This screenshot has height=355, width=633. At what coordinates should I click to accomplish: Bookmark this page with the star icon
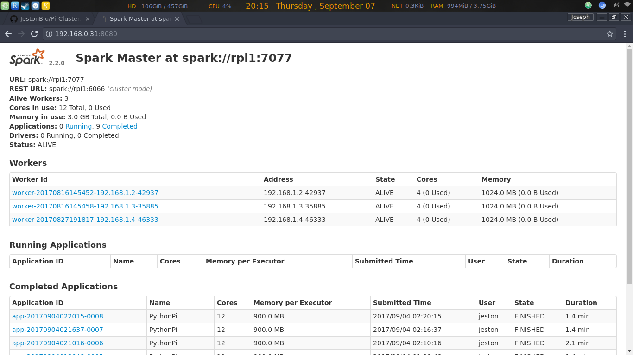(x=610, y=34)
